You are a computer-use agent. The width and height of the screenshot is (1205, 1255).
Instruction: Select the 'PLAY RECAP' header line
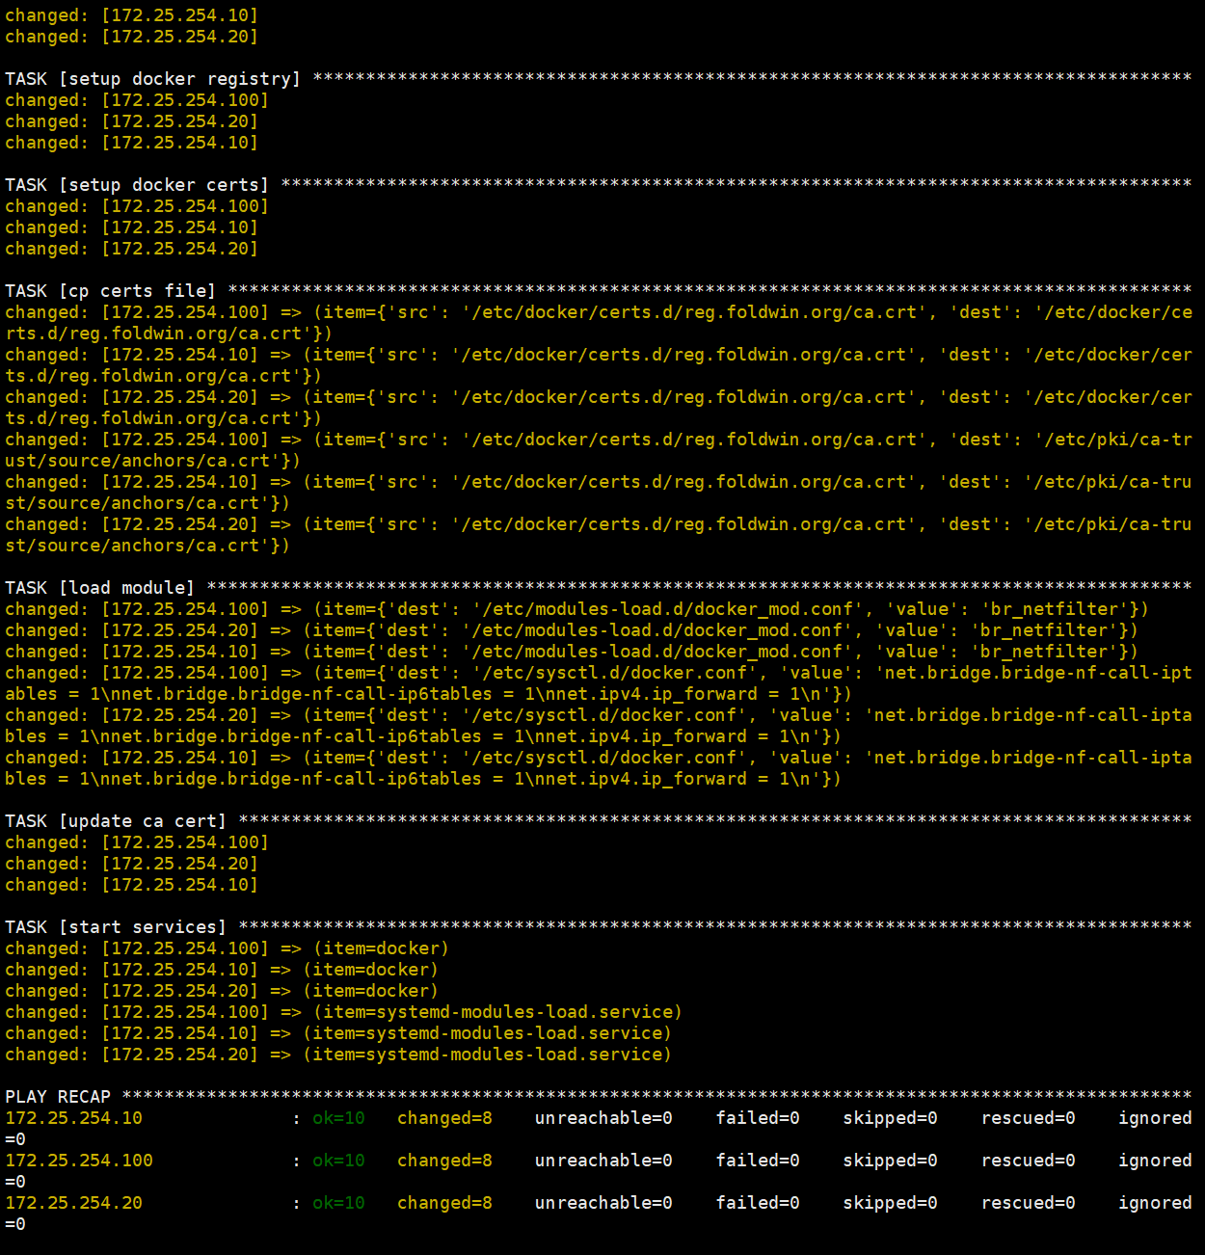[x=58, y=1097]
